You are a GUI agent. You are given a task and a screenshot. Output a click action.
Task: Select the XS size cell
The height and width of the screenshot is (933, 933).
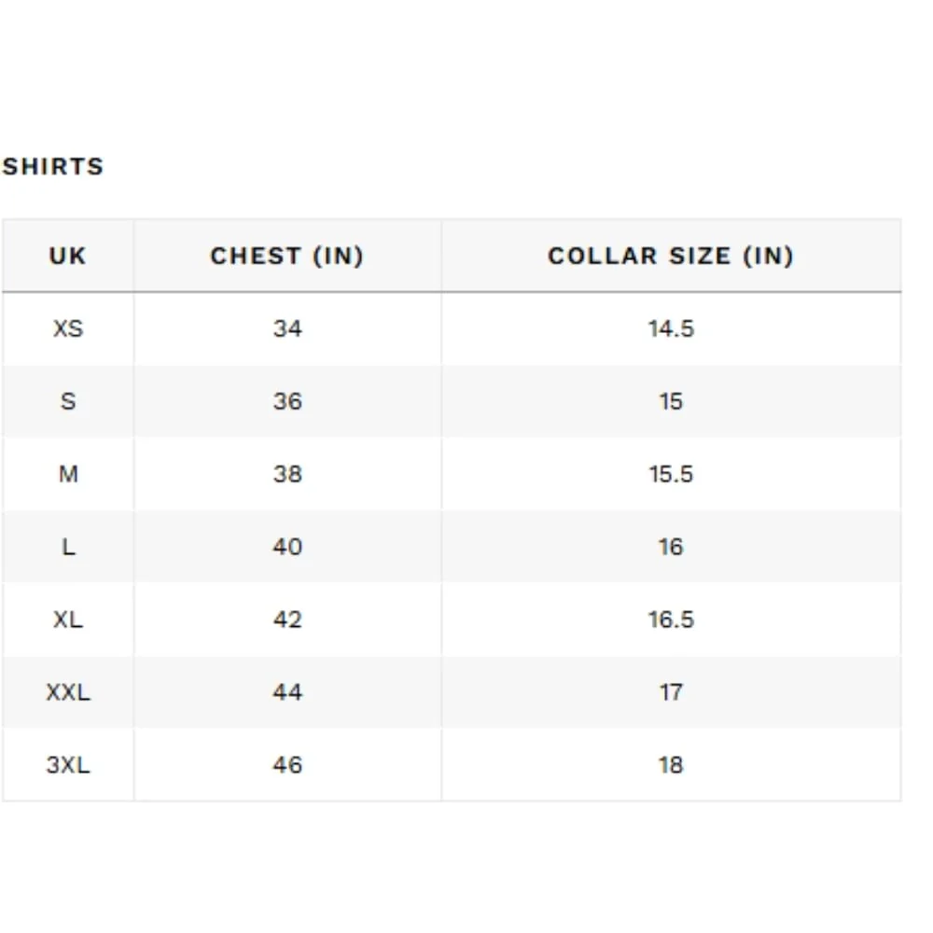tap(68, 328)
